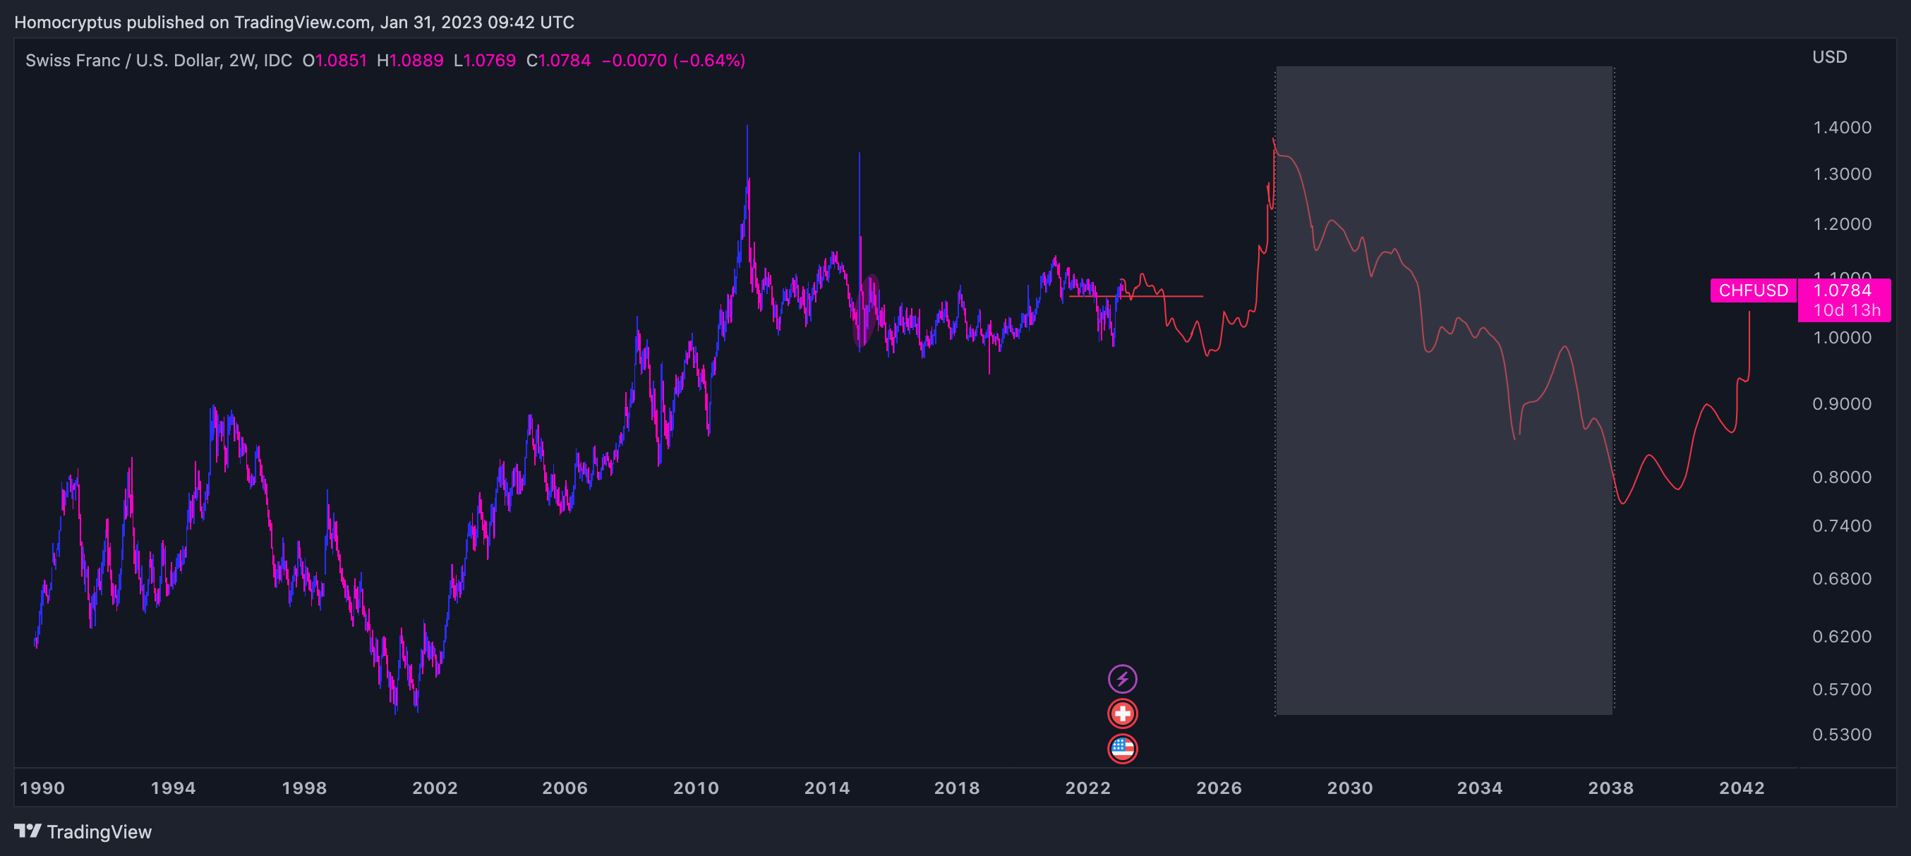The height and width of the screenshot is (856, 1911).
Task: Click the 0.9000 price axis label
Action: [x=1842, y=403]
